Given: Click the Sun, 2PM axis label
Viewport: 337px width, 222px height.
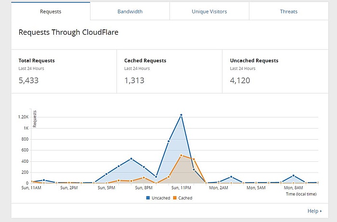Looking at the screenshot, I should (x=69, y=188).
